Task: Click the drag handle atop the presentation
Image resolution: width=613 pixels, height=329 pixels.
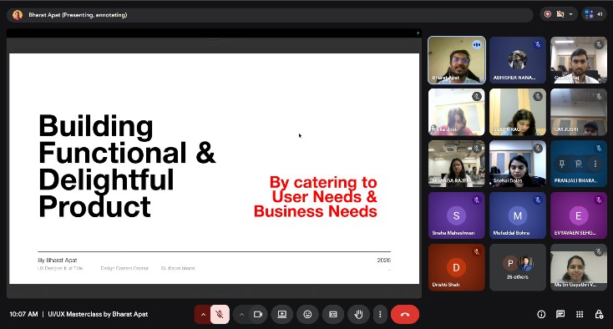Action: 214,40
